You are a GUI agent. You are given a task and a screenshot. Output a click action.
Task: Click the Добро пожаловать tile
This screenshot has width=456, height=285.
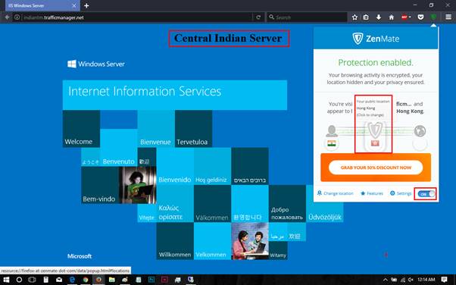[287, 203]
